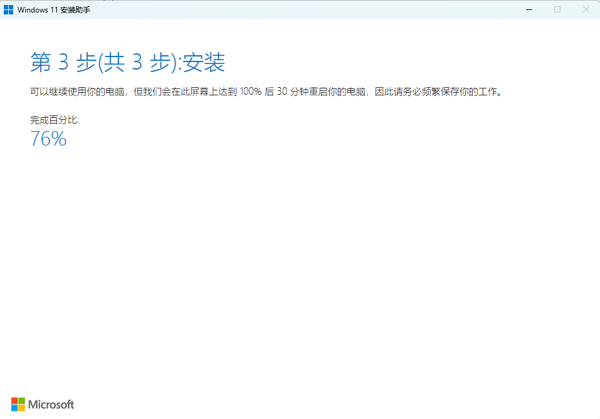Click the 'Windows 11 安装助手' title text
The height and width of the screenshot is (419, 600).
click(54, 10)
